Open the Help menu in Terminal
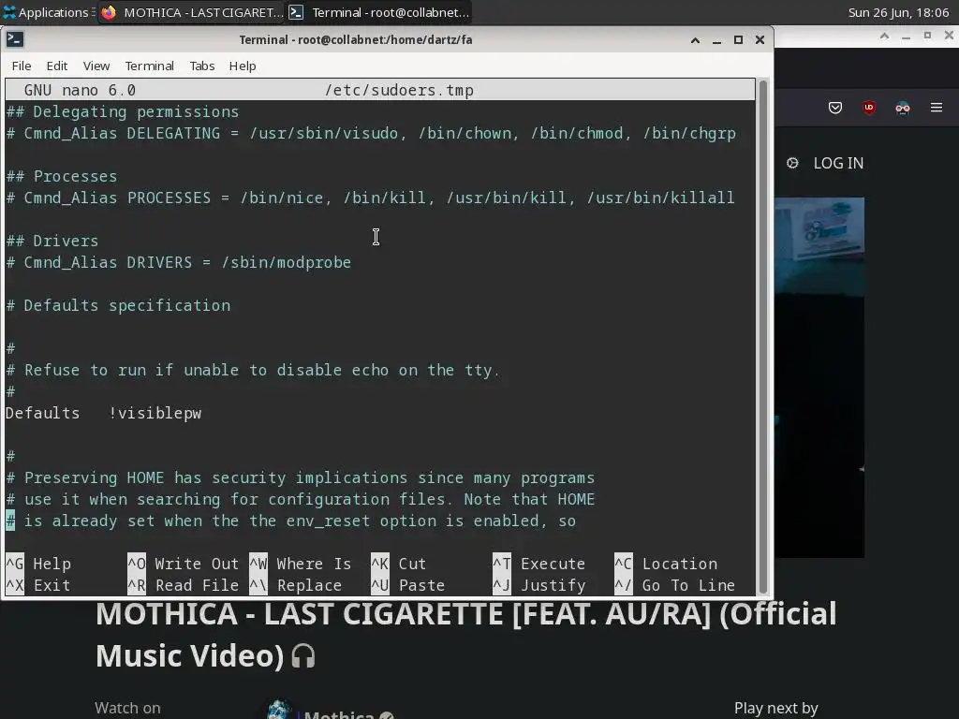The height and width of the screenshot is (719, 959). pos(243,66)
